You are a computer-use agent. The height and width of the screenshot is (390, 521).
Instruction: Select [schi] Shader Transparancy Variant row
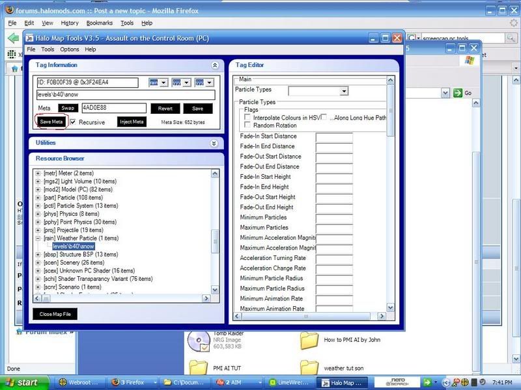coord(98,279)
